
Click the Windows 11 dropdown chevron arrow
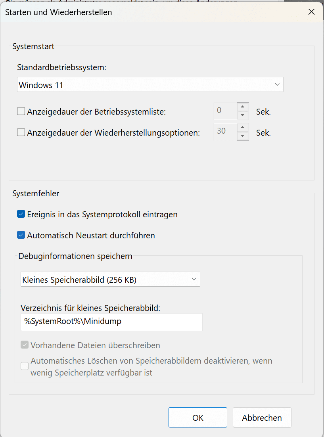tap(277, 85)
